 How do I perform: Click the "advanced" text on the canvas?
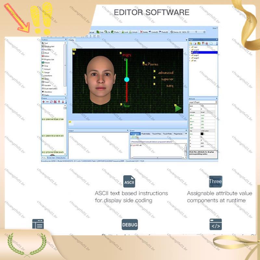(166, 72)
